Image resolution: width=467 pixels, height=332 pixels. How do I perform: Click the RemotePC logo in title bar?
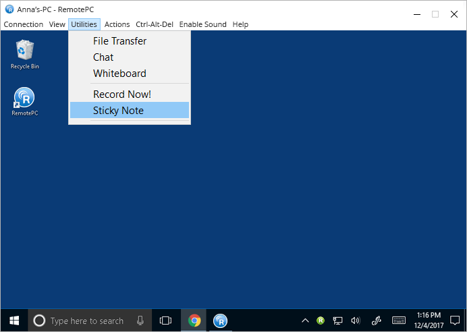[9, 9]
